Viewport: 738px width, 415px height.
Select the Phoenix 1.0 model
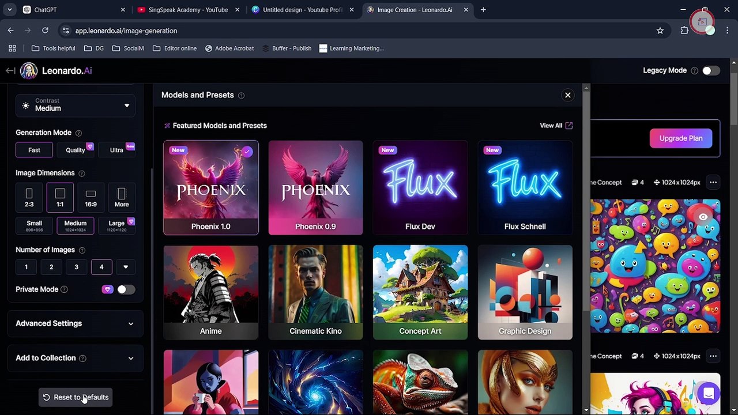click(x=211, y=188)
